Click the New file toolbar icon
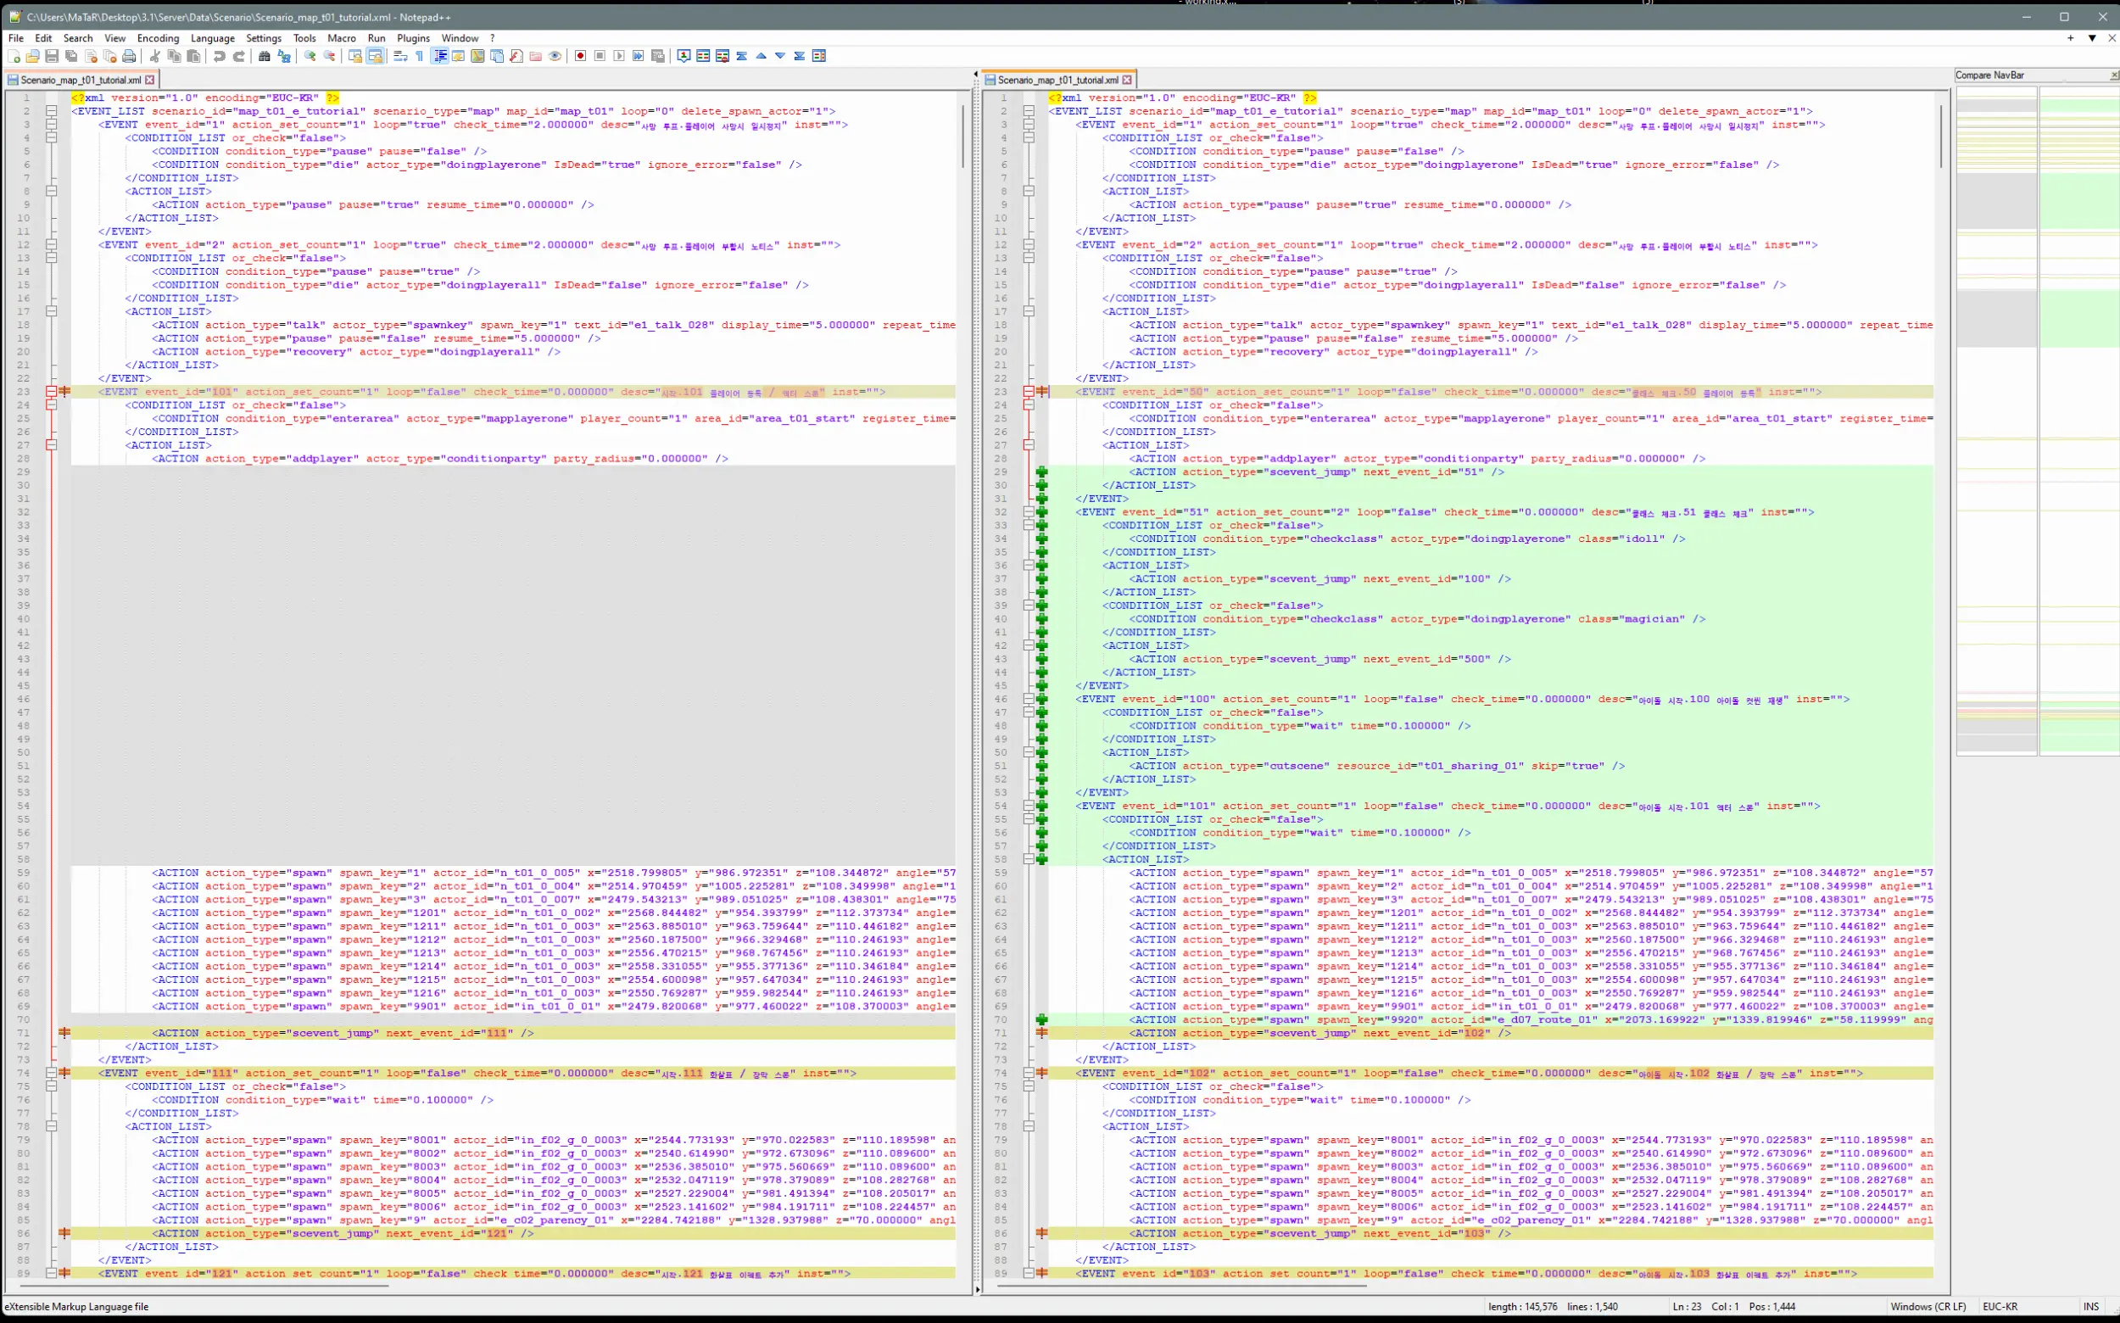The height and width of the screenshot is (1323, 2120). (x=14, y=56)
